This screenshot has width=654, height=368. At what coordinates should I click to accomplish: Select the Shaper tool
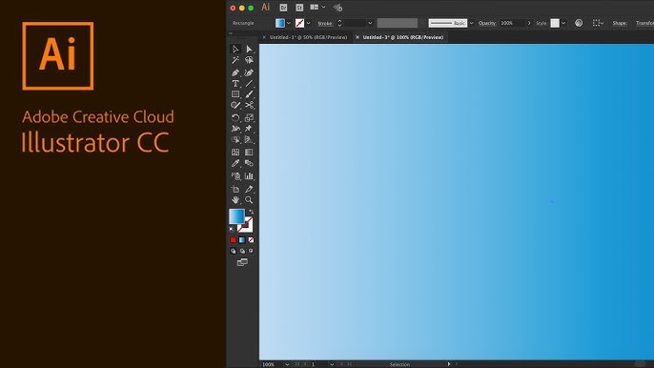click(235, 105)
